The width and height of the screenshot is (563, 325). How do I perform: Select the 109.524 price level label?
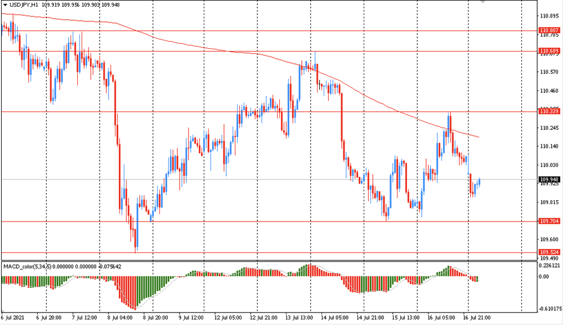pyautogui.click(x=549, y=252)
